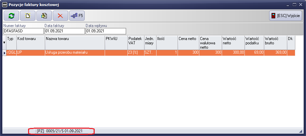Add a new invoice item

coord(28,16)
